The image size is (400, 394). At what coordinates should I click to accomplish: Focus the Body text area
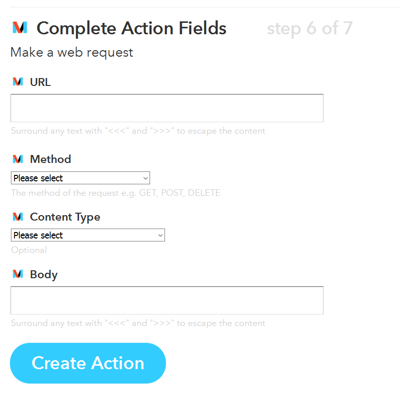(x=166, y=300)
